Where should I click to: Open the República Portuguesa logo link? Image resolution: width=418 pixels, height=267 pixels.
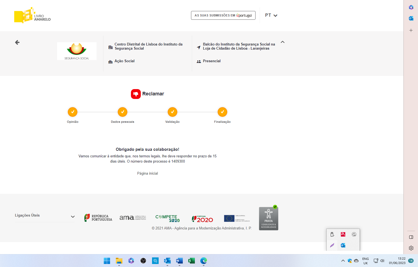(98, 218)
